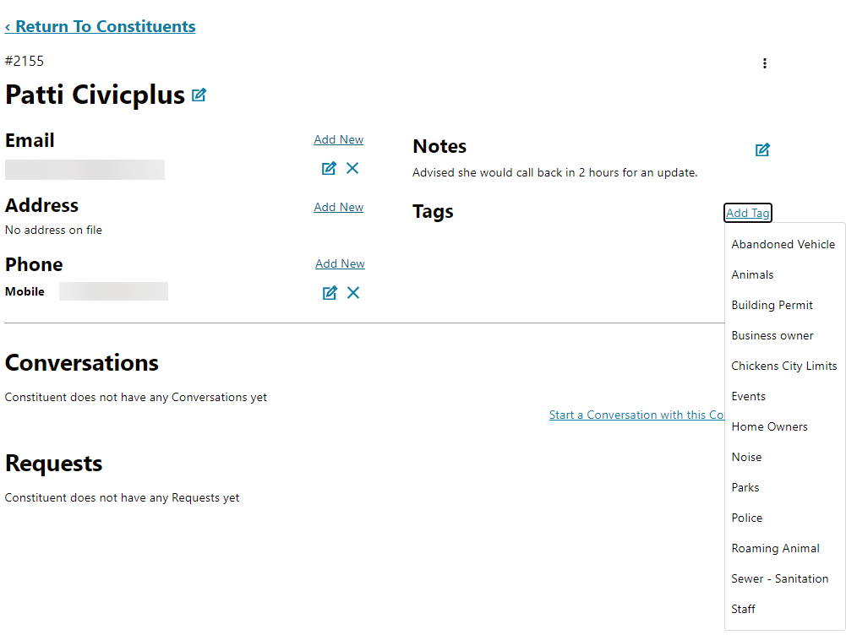Add the Home Owners tag
The image size is (846, 635).
coord(770,427)
